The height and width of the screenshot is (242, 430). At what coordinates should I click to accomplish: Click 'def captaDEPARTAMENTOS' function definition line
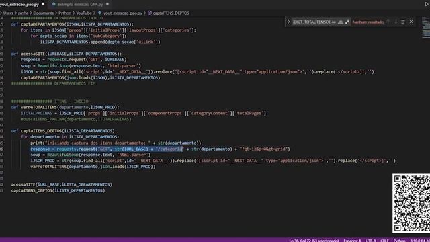coord(73,24)
